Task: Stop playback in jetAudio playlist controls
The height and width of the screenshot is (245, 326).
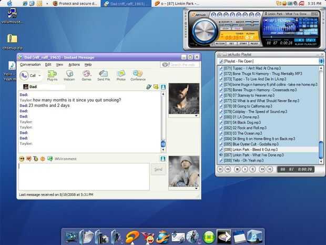Action: pos(237,169)
